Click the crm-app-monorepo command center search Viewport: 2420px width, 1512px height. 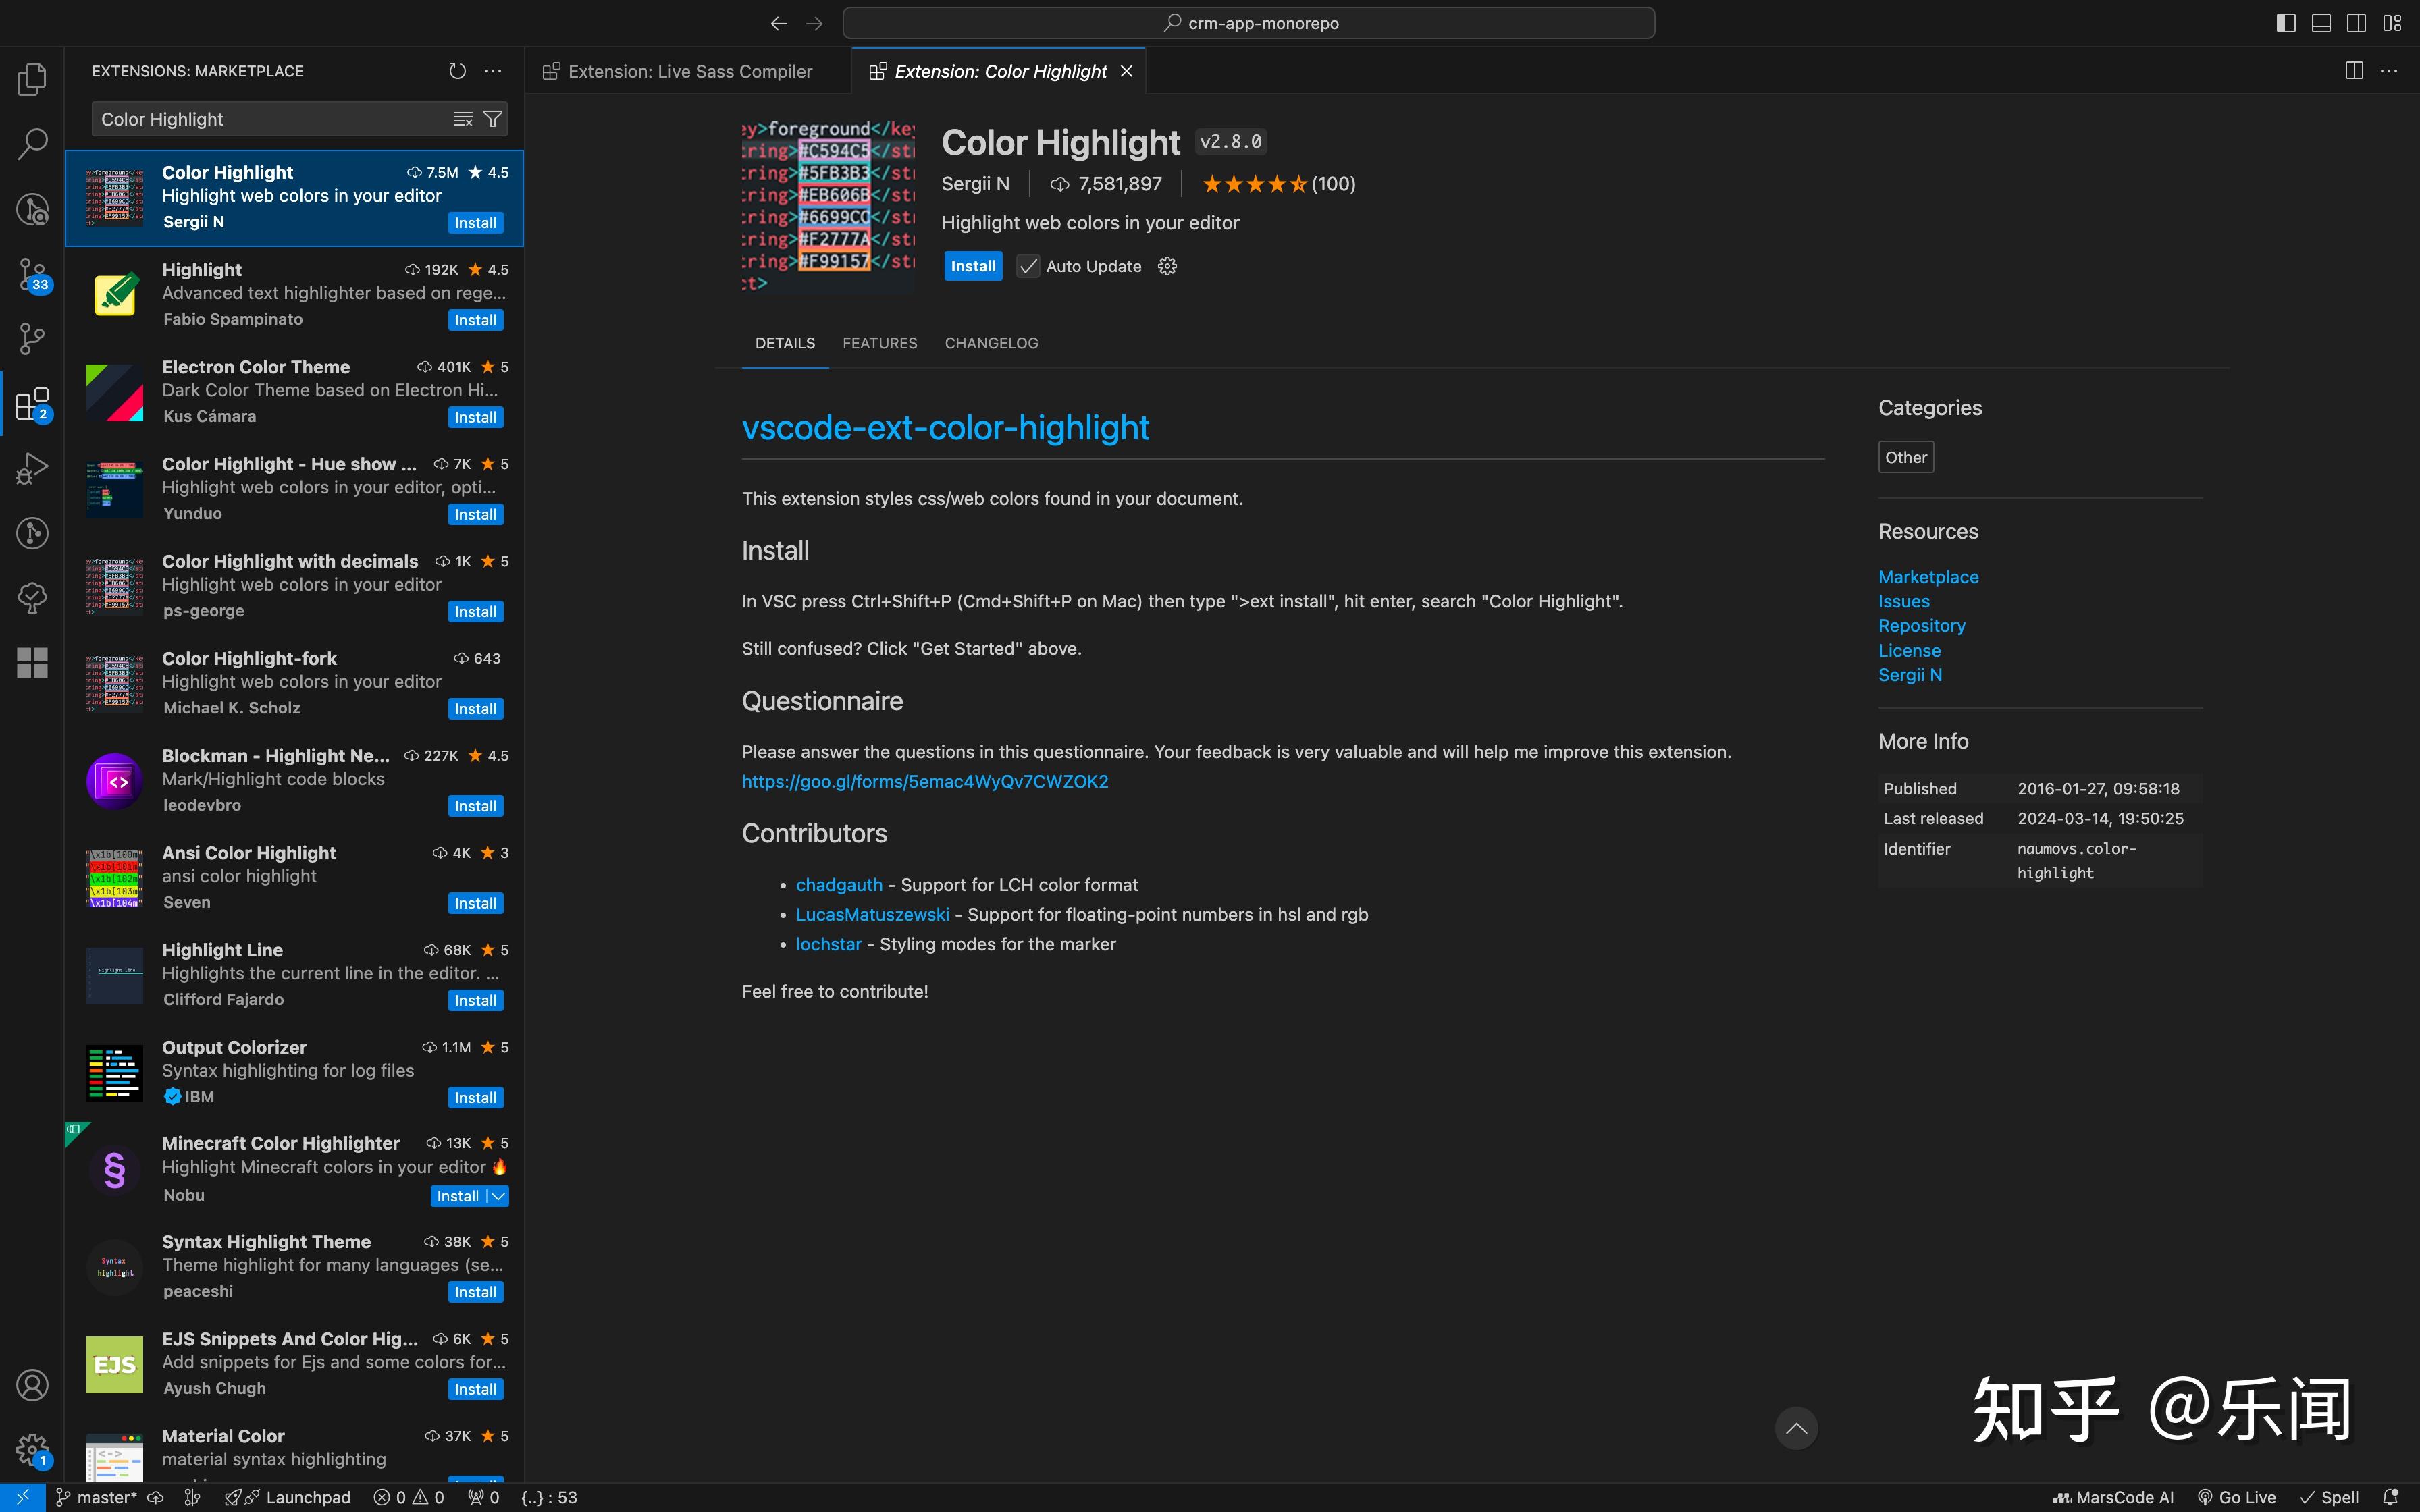click(x=1249, y=23)
